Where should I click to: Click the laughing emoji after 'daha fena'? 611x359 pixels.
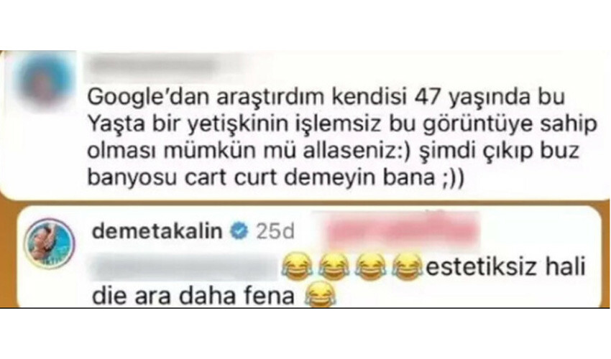pos(320,295)
